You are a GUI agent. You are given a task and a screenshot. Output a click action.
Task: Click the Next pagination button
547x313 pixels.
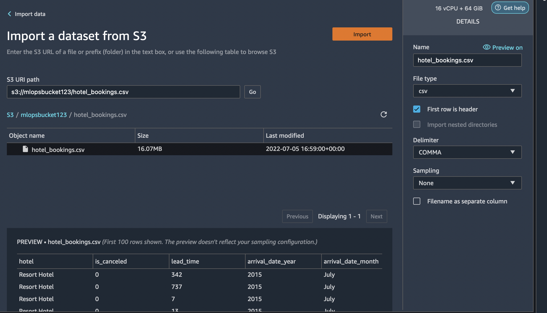(x=376, y=216)
